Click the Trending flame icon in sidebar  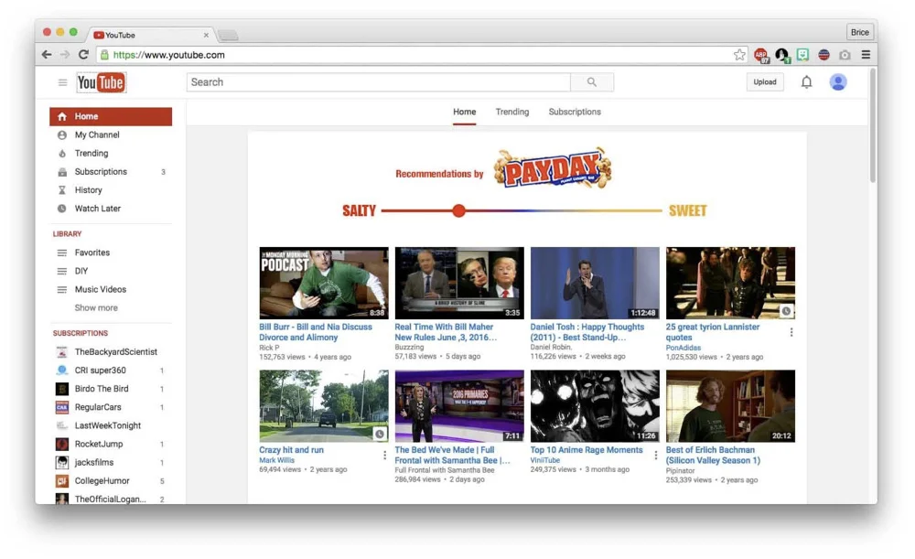coord(62,154)
